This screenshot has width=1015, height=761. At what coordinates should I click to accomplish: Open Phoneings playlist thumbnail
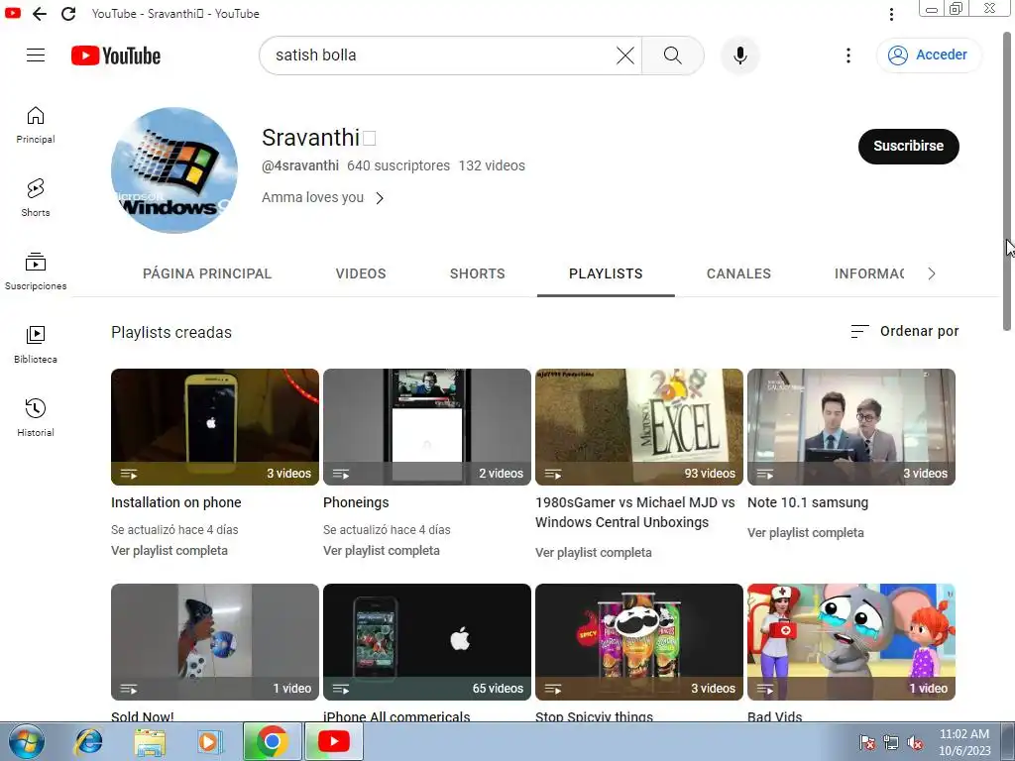pos(426,426)
